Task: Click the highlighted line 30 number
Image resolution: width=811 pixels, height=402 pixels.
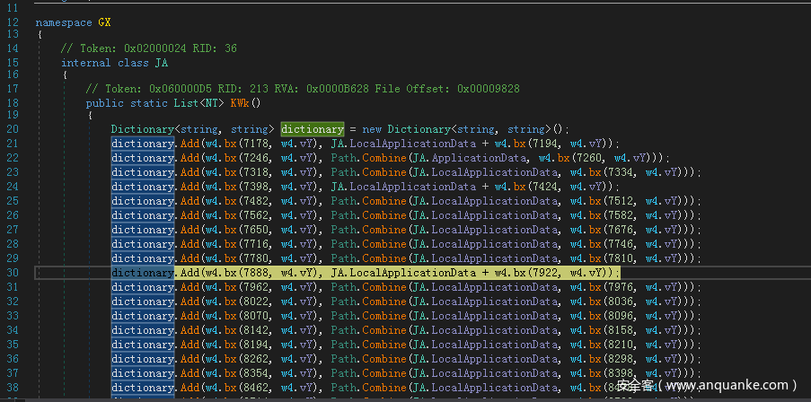Action: pyautogui.click(x=13, y=272)
